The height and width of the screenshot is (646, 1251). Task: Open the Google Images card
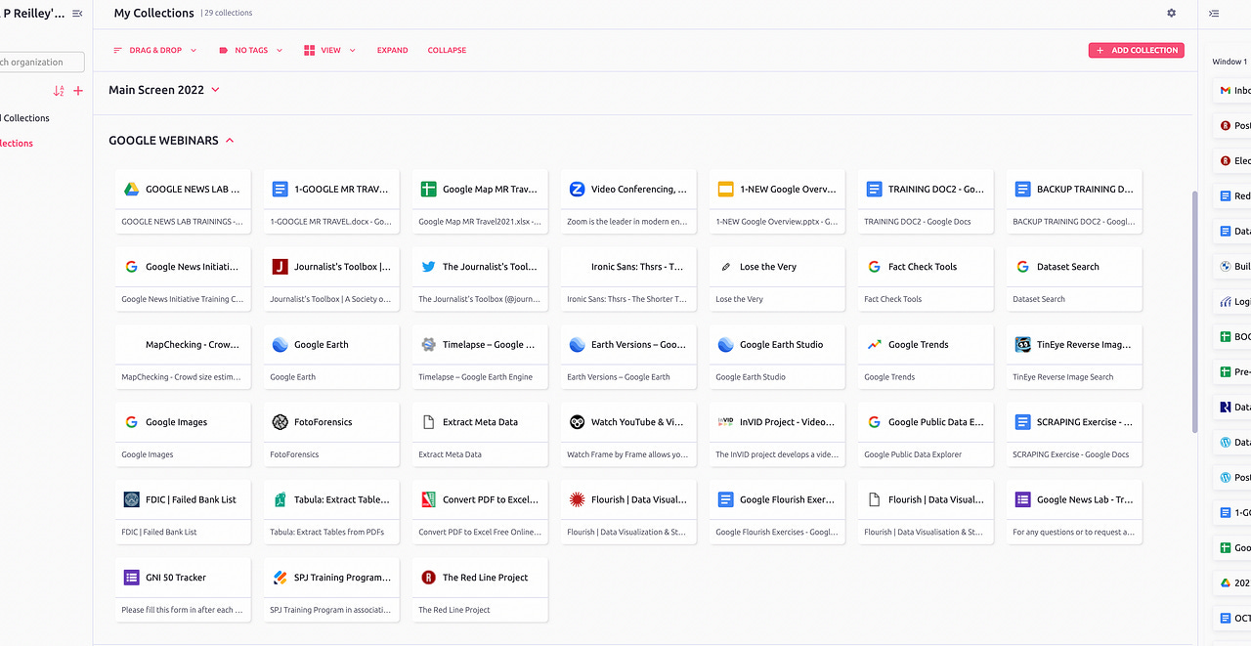pos(183,434)
